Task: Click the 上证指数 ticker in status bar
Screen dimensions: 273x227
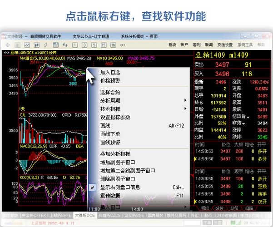Action: (53, 223)
